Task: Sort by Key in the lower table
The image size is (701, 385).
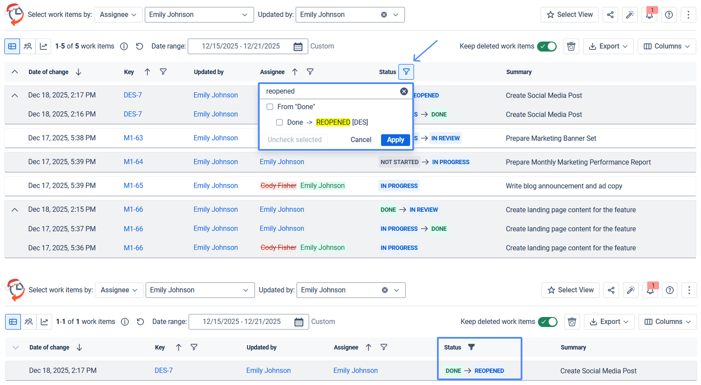Action: [179, 347]
